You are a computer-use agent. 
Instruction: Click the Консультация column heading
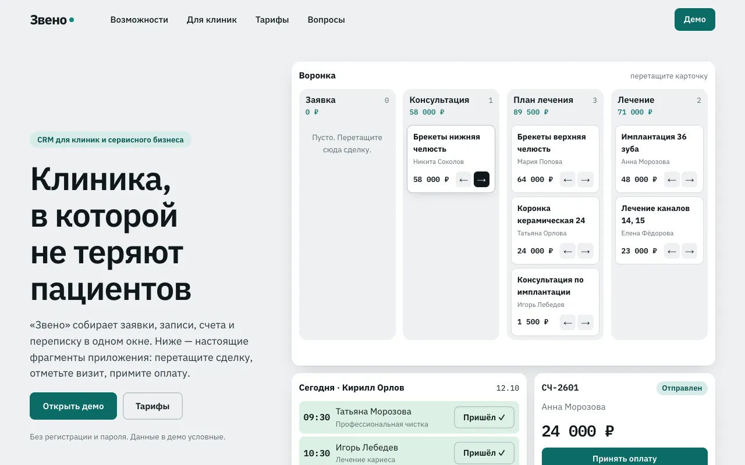[439, 100]
